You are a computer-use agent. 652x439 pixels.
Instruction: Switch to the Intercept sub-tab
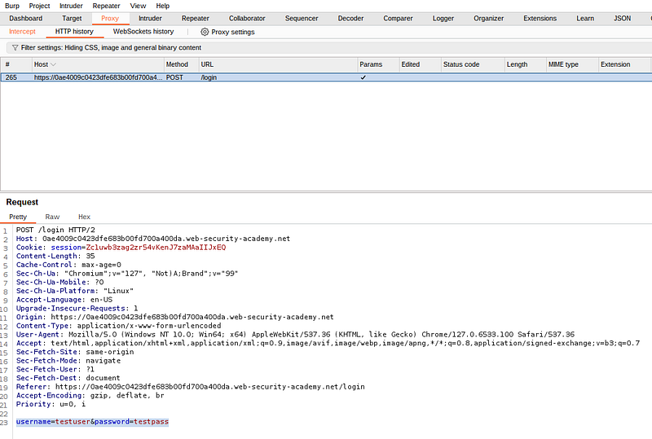[x=23, y=32]
